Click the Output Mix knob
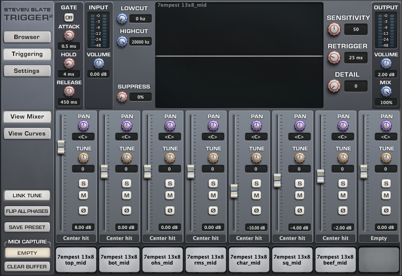This screenshot has width=402, height=276. click(x=386, y=91)
